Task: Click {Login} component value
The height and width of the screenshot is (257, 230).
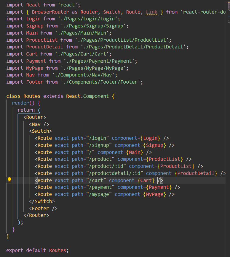Action: pos(150,138)
